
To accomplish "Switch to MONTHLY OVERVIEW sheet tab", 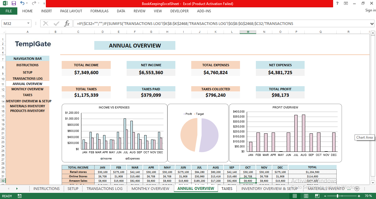I will (x=150, y=188).
